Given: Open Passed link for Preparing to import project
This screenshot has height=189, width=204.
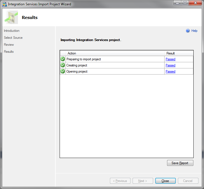Looking at the screenshot, I should (x=170, y=59).
